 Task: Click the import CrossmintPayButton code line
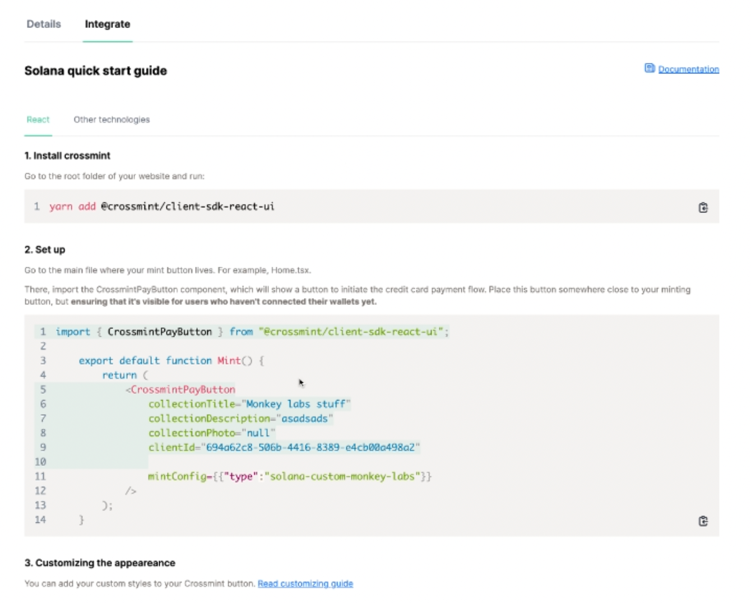click(x=252, y=332)
